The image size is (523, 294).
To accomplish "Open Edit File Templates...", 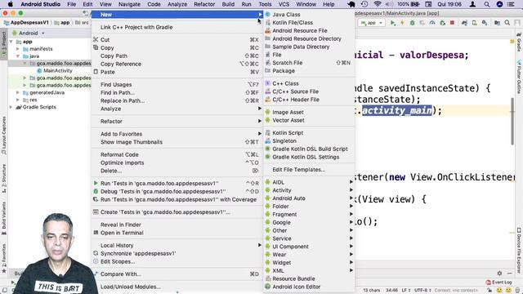I will (298, 169).
